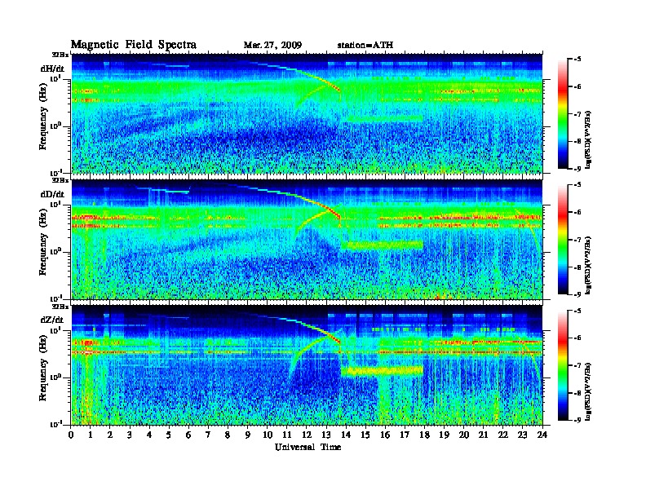Click the dZ/dt spectrogram plot area
This screenshot has height=499, width=646.
(x=307, y=364)
